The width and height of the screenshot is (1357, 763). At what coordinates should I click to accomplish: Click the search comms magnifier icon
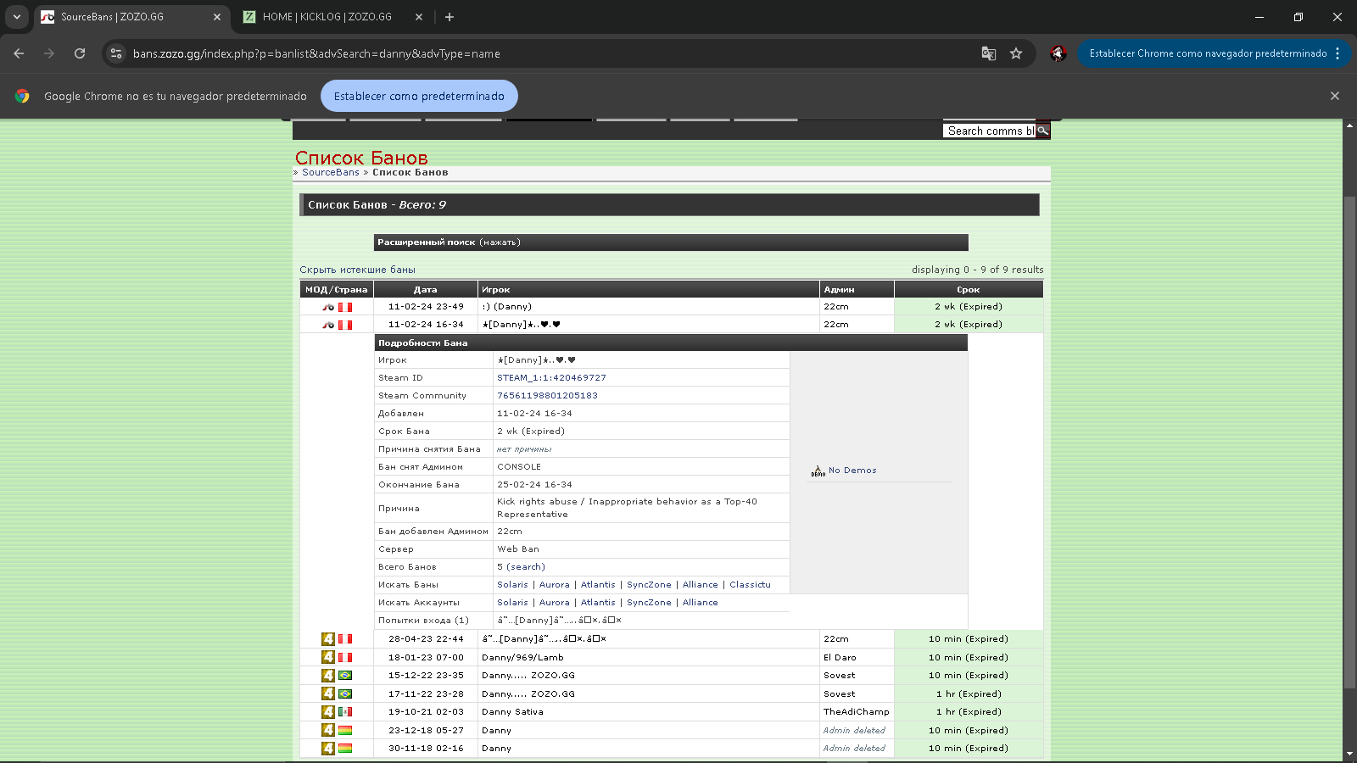[x=1042, y=131]
